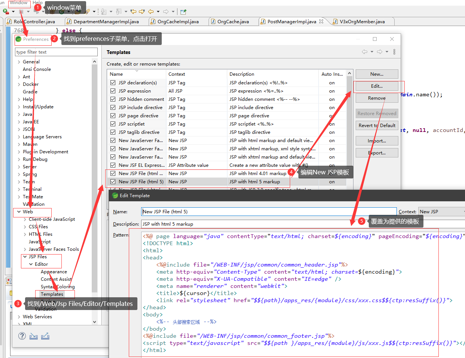465x358 pixels.
Task: Click the import preferences icon
Action: click(x=34, y=336)
